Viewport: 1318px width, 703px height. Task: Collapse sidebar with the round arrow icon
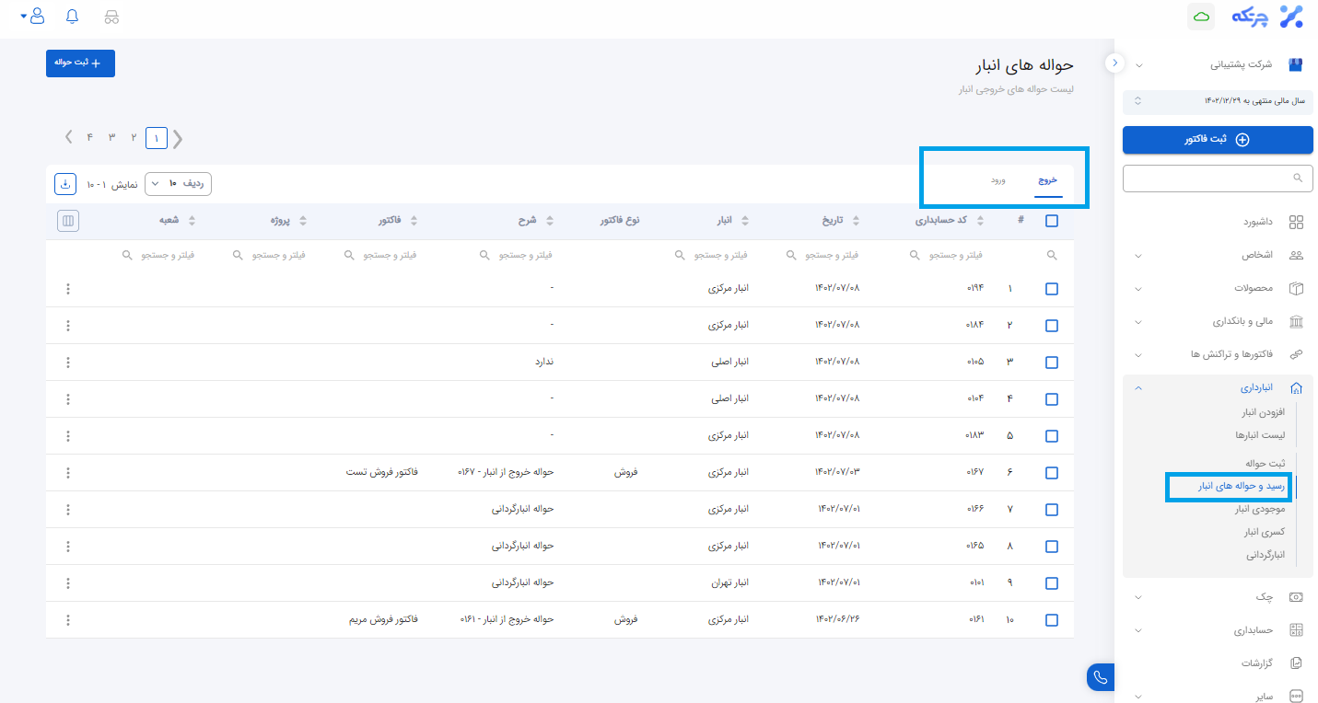1114,63
